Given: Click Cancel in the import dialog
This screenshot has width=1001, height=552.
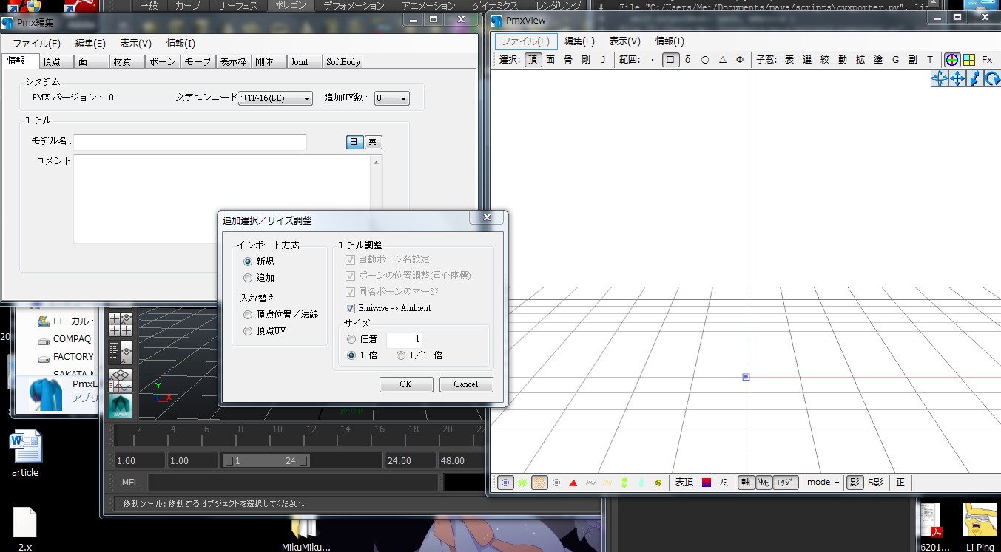Looking at the screenshot, I should point(466,384).
